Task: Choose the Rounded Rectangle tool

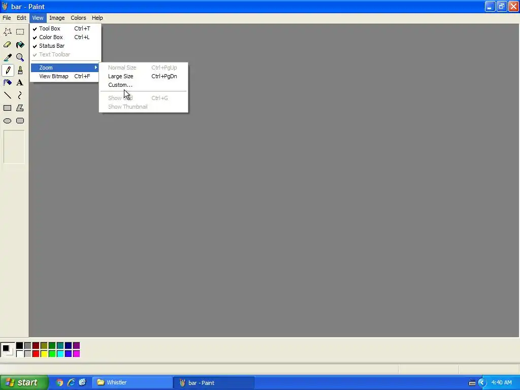Action: (20, 121)
